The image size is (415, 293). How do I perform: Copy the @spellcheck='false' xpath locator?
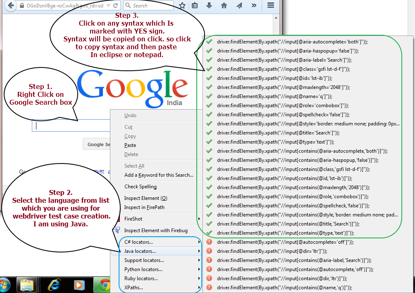click(x=284, y=115)
